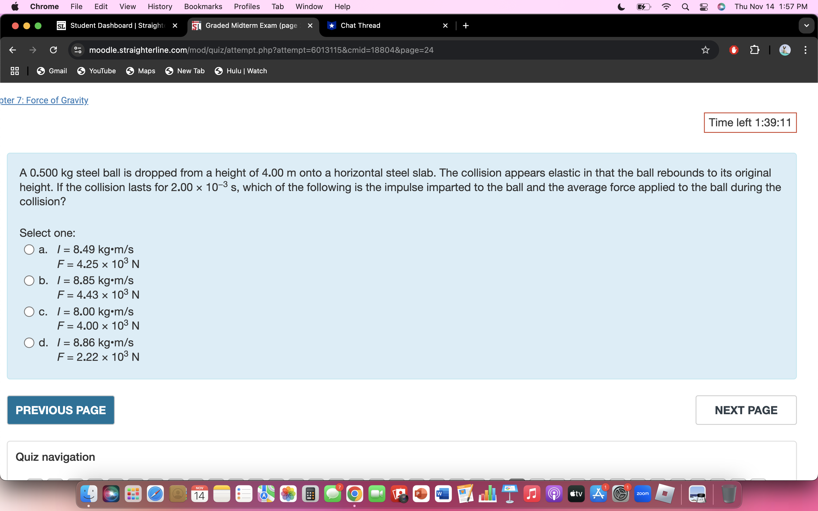Screen dimensions: 818x511
Task: Click the NEXT PAGE button
Action: (745, 410)
